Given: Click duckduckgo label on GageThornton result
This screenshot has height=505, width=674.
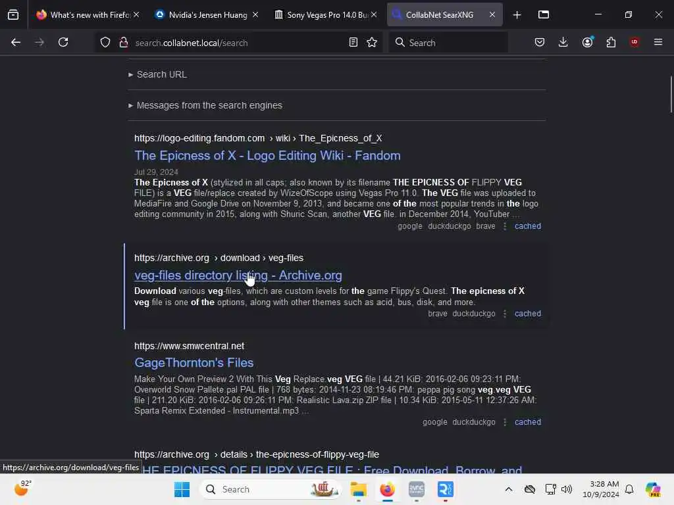Looking at the screenshot, I should click(474, 422).
